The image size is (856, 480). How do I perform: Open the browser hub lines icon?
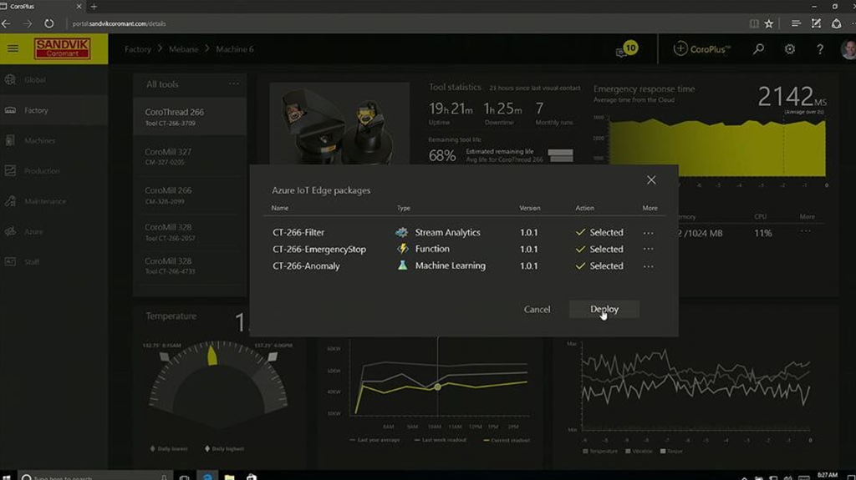(796, 23)
